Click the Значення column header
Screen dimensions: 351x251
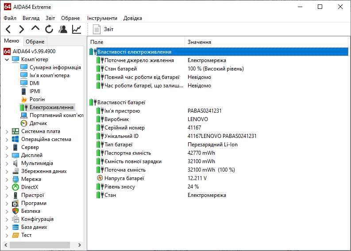(266, 42)
